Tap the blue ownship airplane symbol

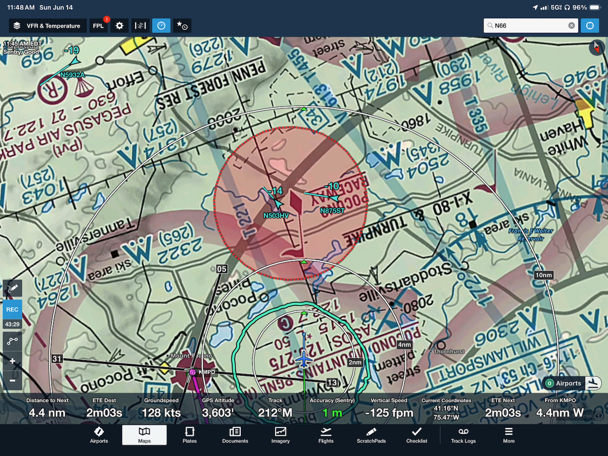(x=304, y=360)
